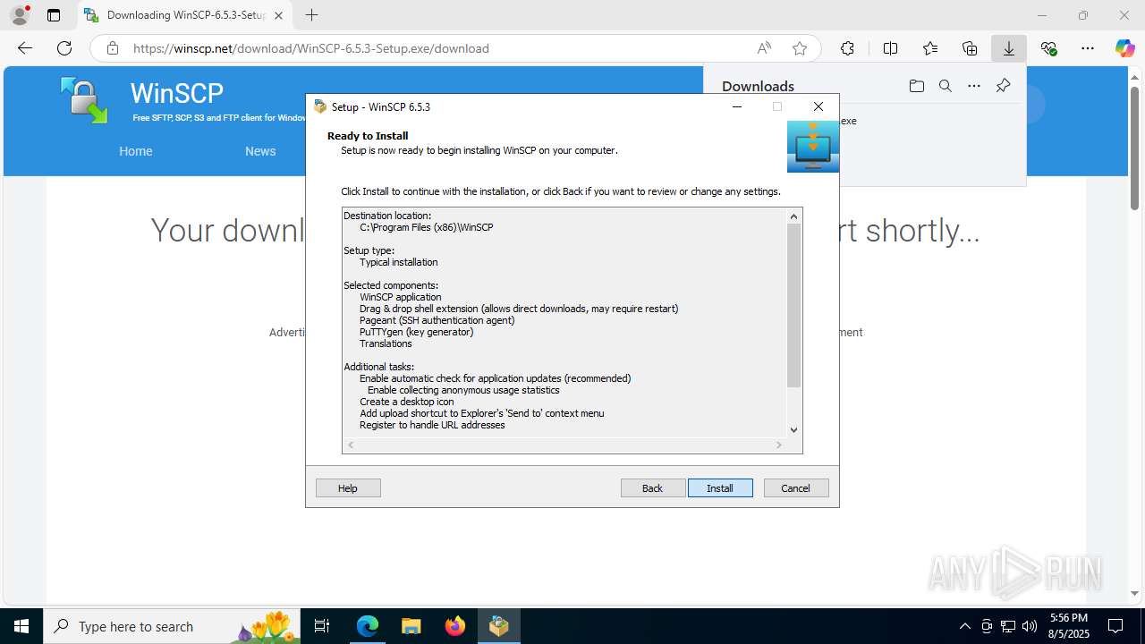
Task: Close the Downloading WinSCP tab
Action: point(278,15)
